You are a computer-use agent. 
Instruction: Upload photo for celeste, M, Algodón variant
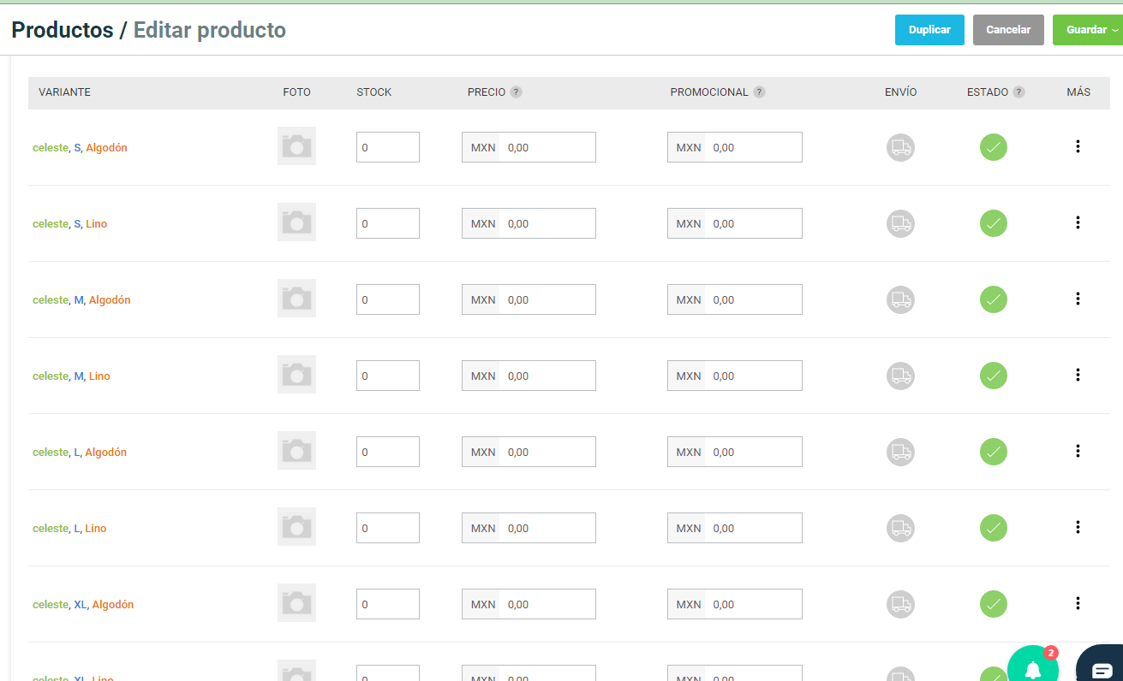[296, 299]
